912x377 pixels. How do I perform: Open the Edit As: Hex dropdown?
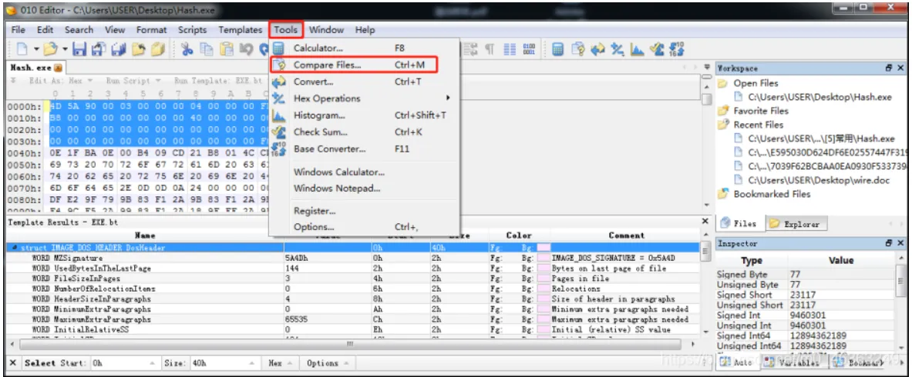[62, 82]
